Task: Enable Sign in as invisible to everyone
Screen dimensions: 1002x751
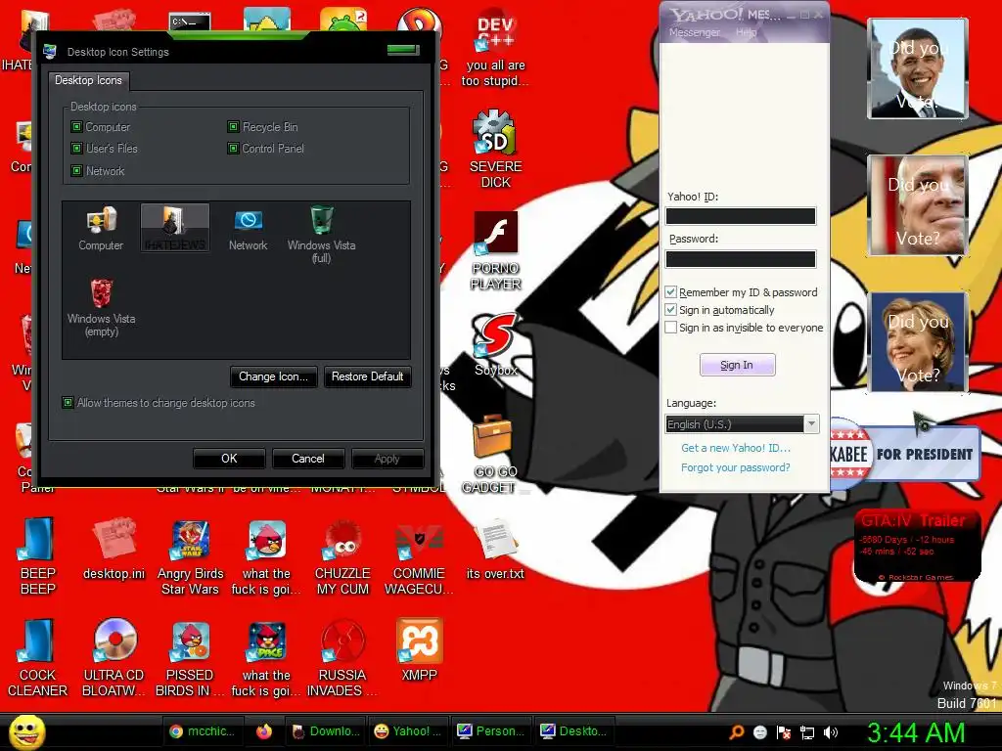Action: click(671, 328)
